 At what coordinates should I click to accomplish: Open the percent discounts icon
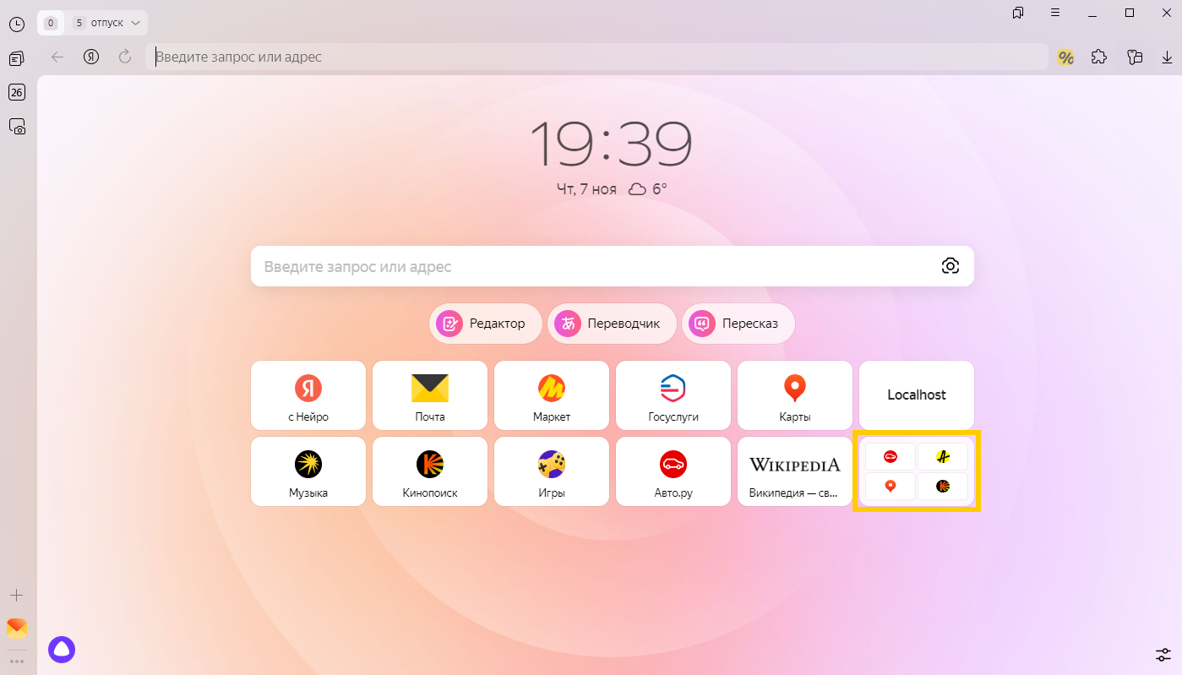tap(1065, 57)
